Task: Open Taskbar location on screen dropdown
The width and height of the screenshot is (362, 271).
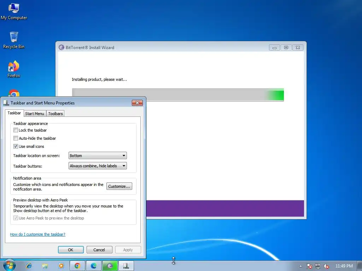Action: [98, 156]
